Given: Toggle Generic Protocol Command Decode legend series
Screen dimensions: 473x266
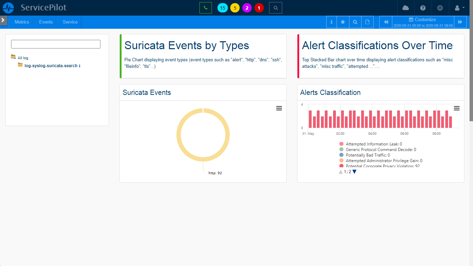Looking at the screenshot, I should (x=381, y=150).
